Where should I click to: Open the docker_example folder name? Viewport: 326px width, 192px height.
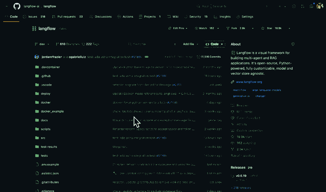pos(52,111)
